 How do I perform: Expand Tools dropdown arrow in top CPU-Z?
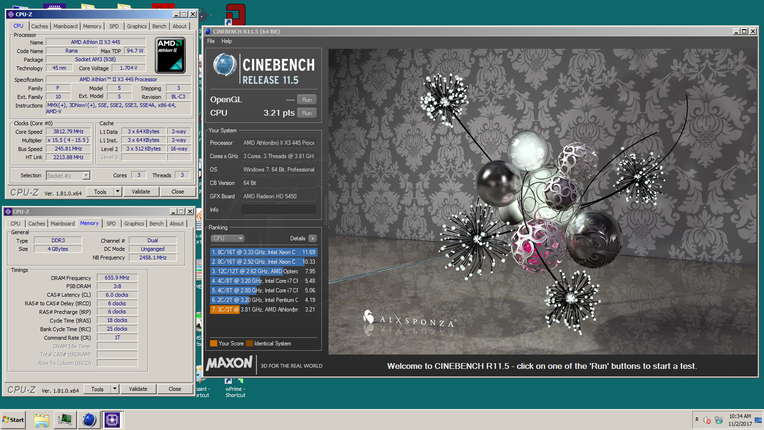pos(117,192)
